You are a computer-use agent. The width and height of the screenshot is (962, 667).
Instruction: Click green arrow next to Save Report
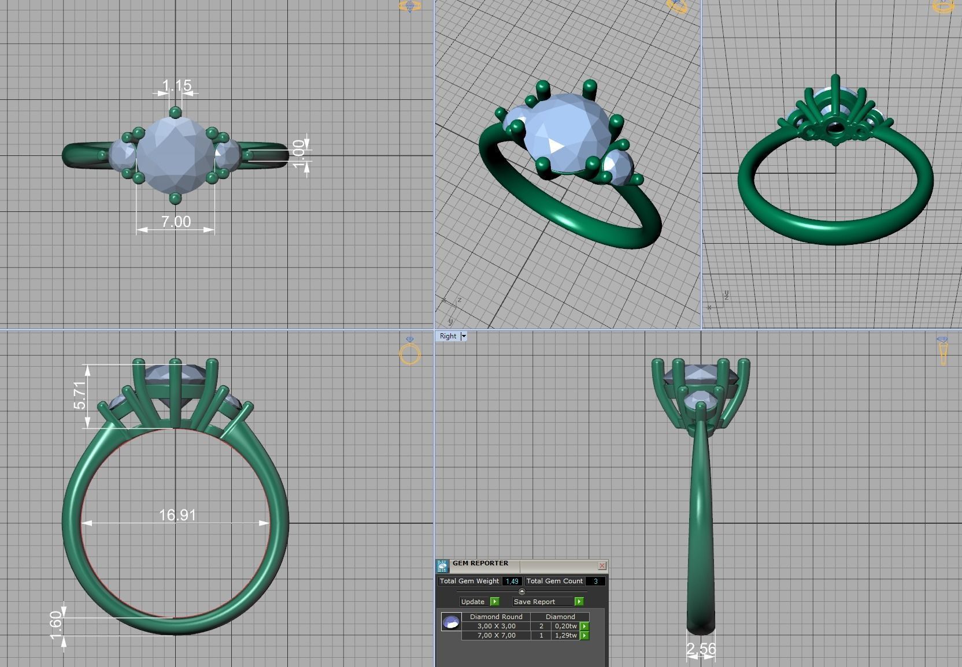pyautogui.click(x=579, y=601)
